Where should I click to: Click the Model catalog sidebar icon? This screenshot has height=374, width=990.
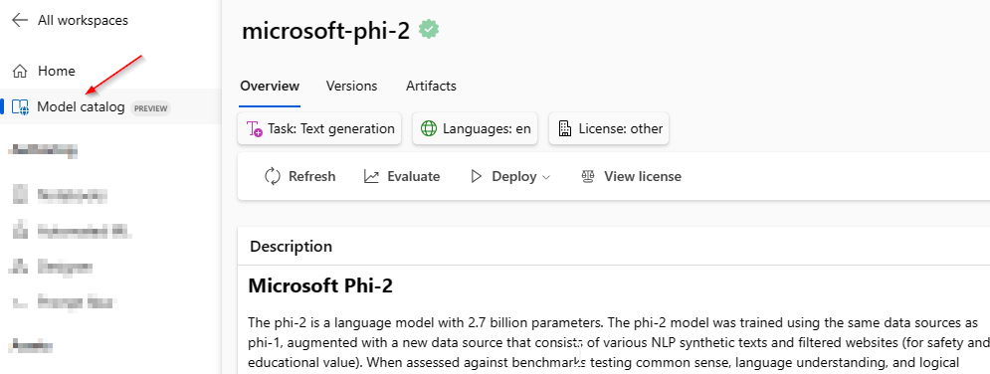[20, 106]
